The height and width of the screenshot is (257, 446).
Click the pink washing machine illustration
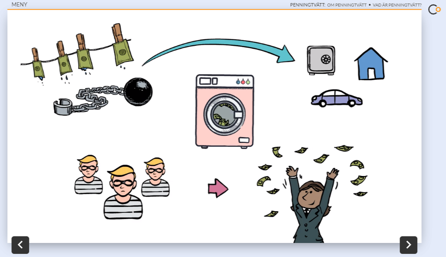click(x=224, y=111)
